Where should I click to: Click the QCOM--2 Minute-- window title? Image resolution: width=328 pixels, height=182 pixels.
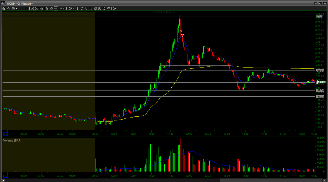pos(20,3)
